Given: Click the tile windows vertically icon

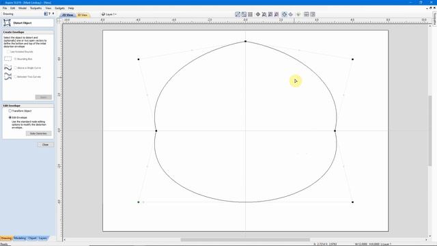Looking at the screenshot, I should click(x=313, y=14).
